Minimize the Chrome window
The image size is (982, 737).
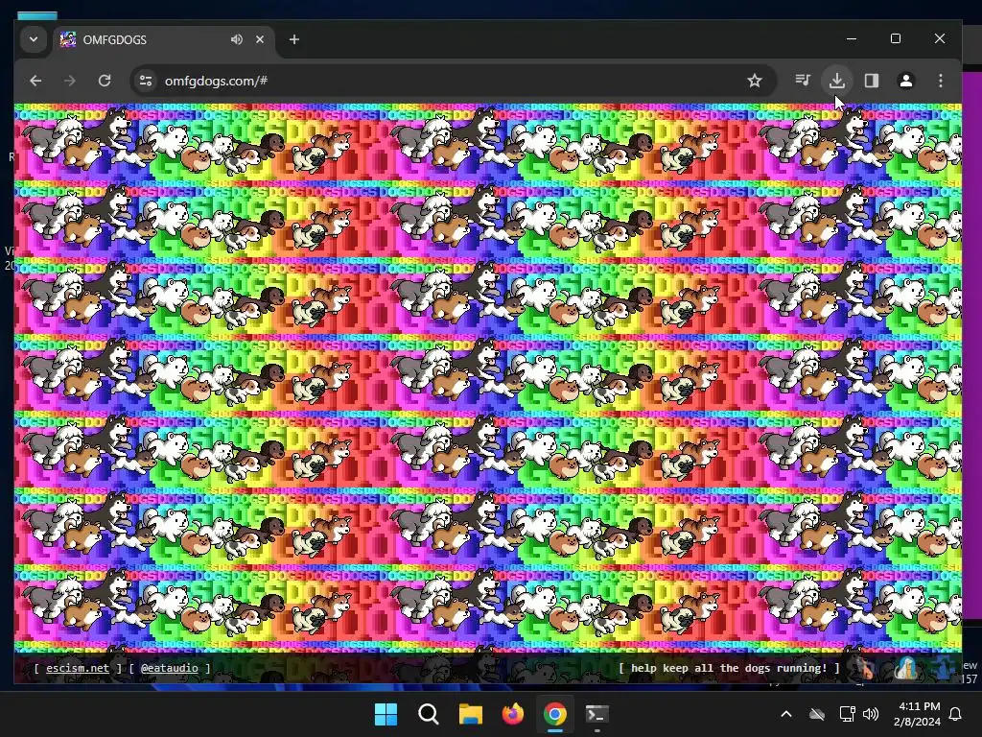click(852, 38)
